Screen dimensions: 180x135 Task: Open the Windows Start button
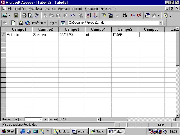pyautogui.click(x=8, y=131)
